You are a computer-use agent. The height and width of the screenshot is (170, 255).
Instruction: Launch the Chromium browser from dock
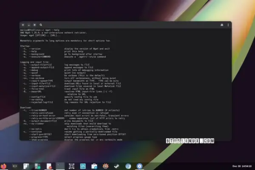coord(128,166)
